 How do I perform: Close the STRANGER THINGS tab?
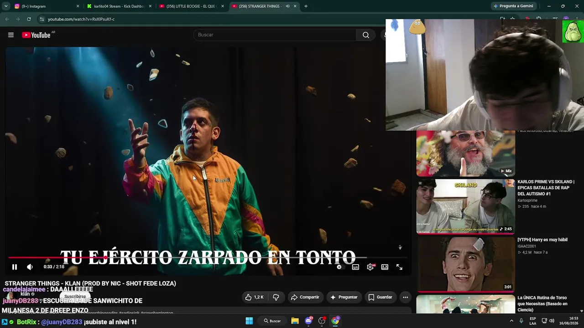tap(295, 6)
